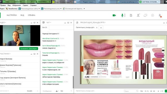The image size is (167, 94).
Task: Click the lipstick presentation slide
Action: [123, 60]
